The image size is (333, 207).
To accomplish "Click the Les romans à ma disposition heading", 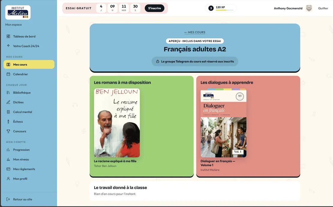I will pyautogui.click(x=122, y=83).
